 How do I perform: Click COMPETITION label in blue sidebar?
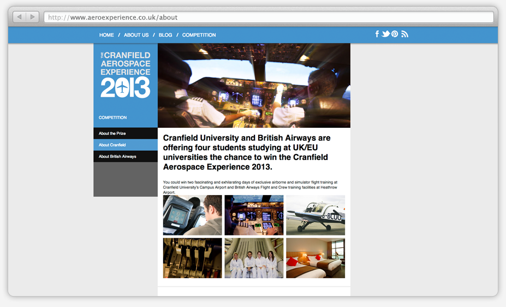[x=112, y=117]
